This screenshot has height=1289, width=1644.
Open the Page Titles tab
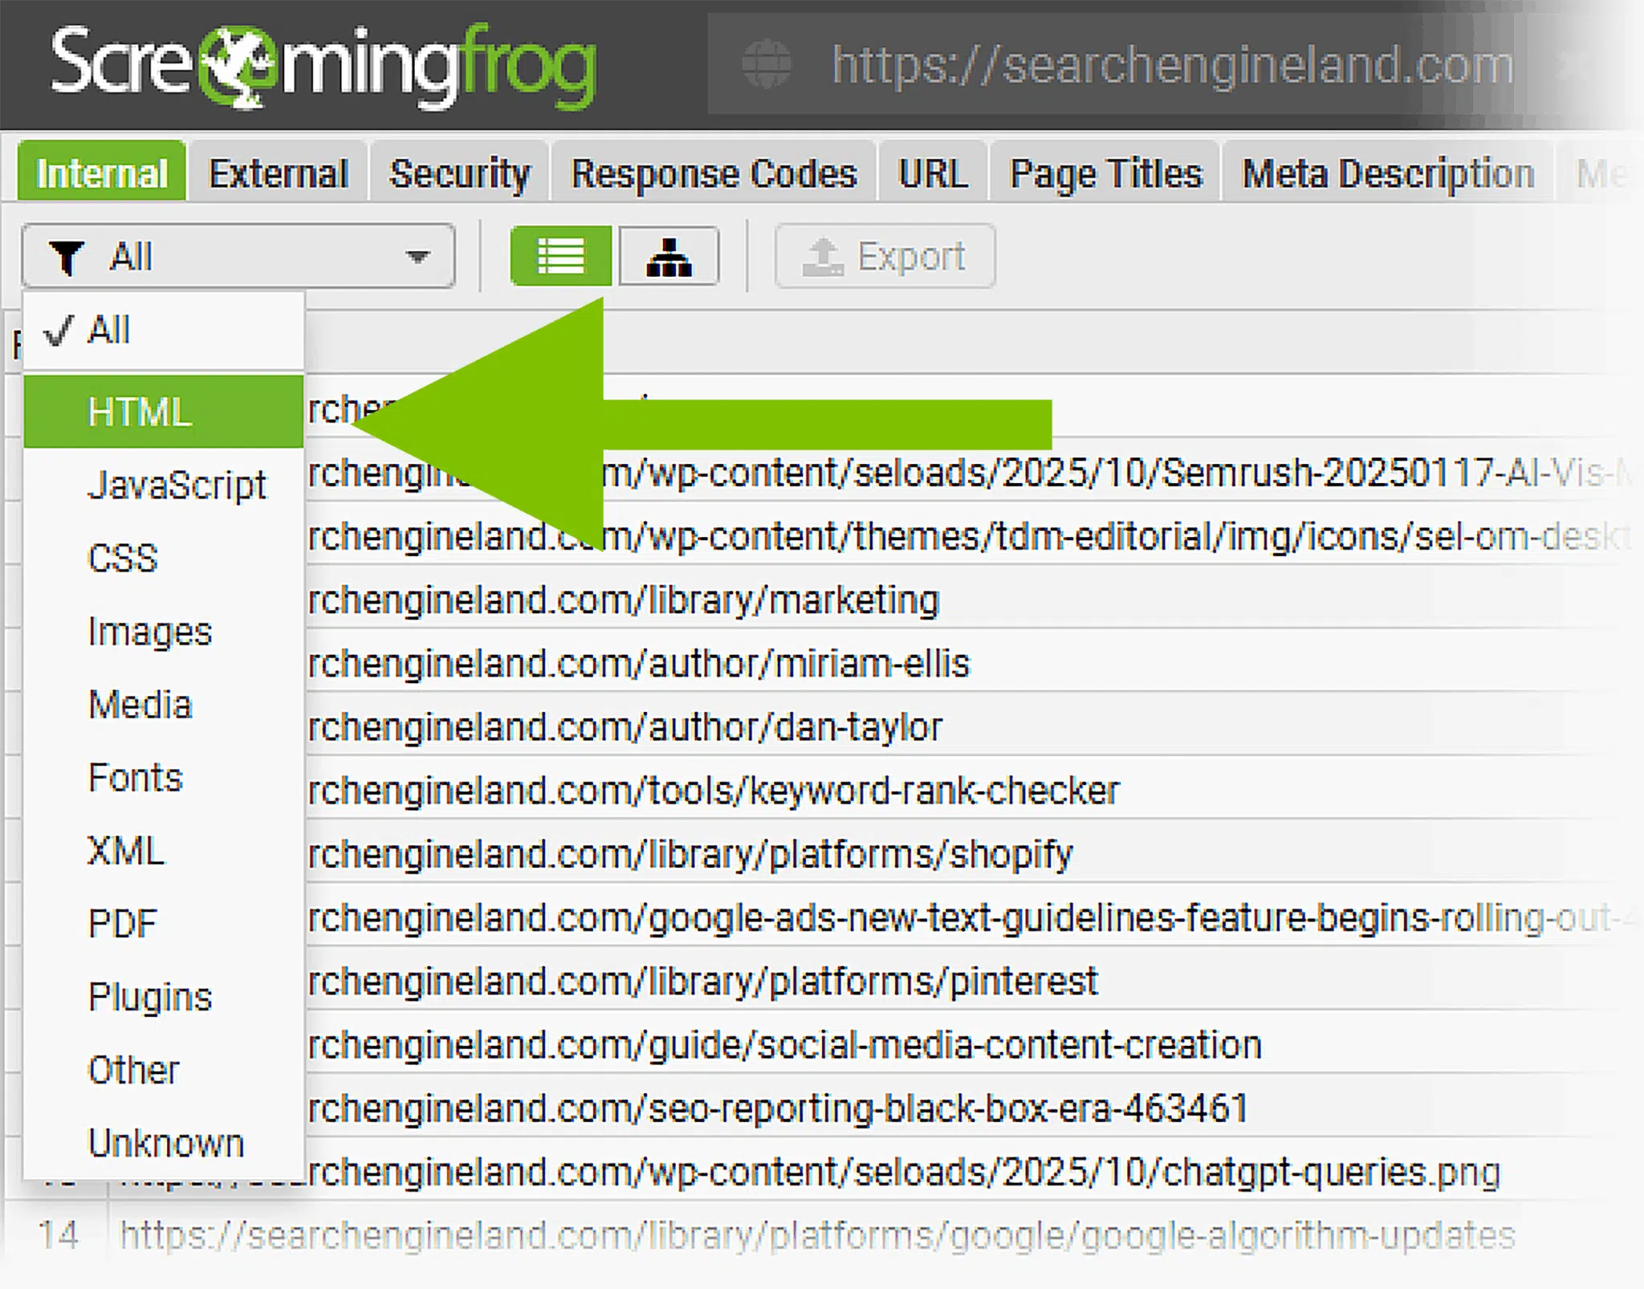1106,173
